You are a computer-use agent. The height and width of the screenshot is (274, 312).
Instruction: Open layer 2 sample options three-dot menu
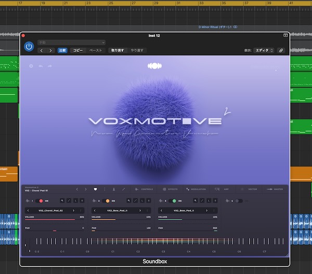pyautogui.click(x=148, y=211)
